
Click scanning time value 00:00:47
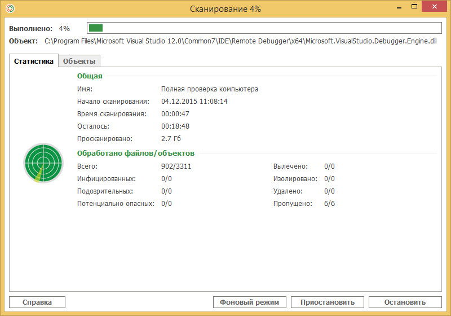pos(175,113)
